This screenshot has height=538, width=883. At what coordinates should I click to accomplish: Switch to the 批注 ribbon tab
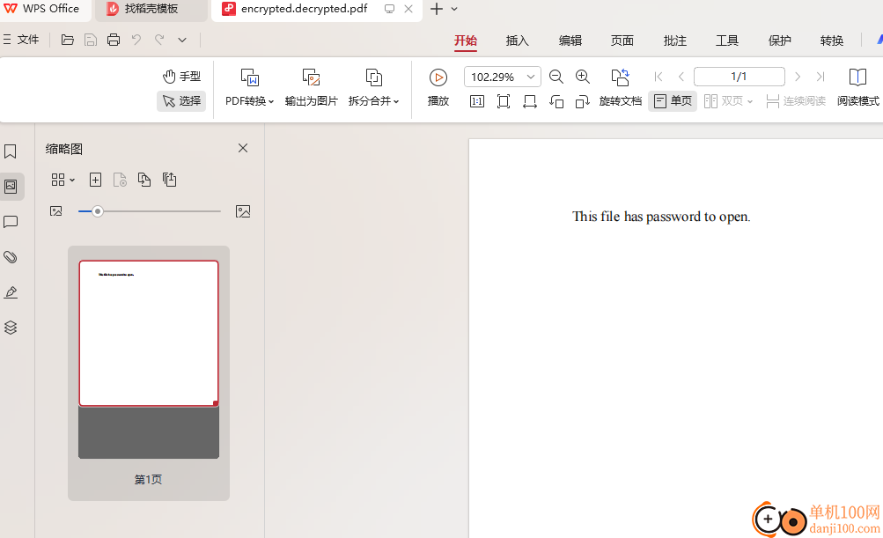click(x=675, y=41)
